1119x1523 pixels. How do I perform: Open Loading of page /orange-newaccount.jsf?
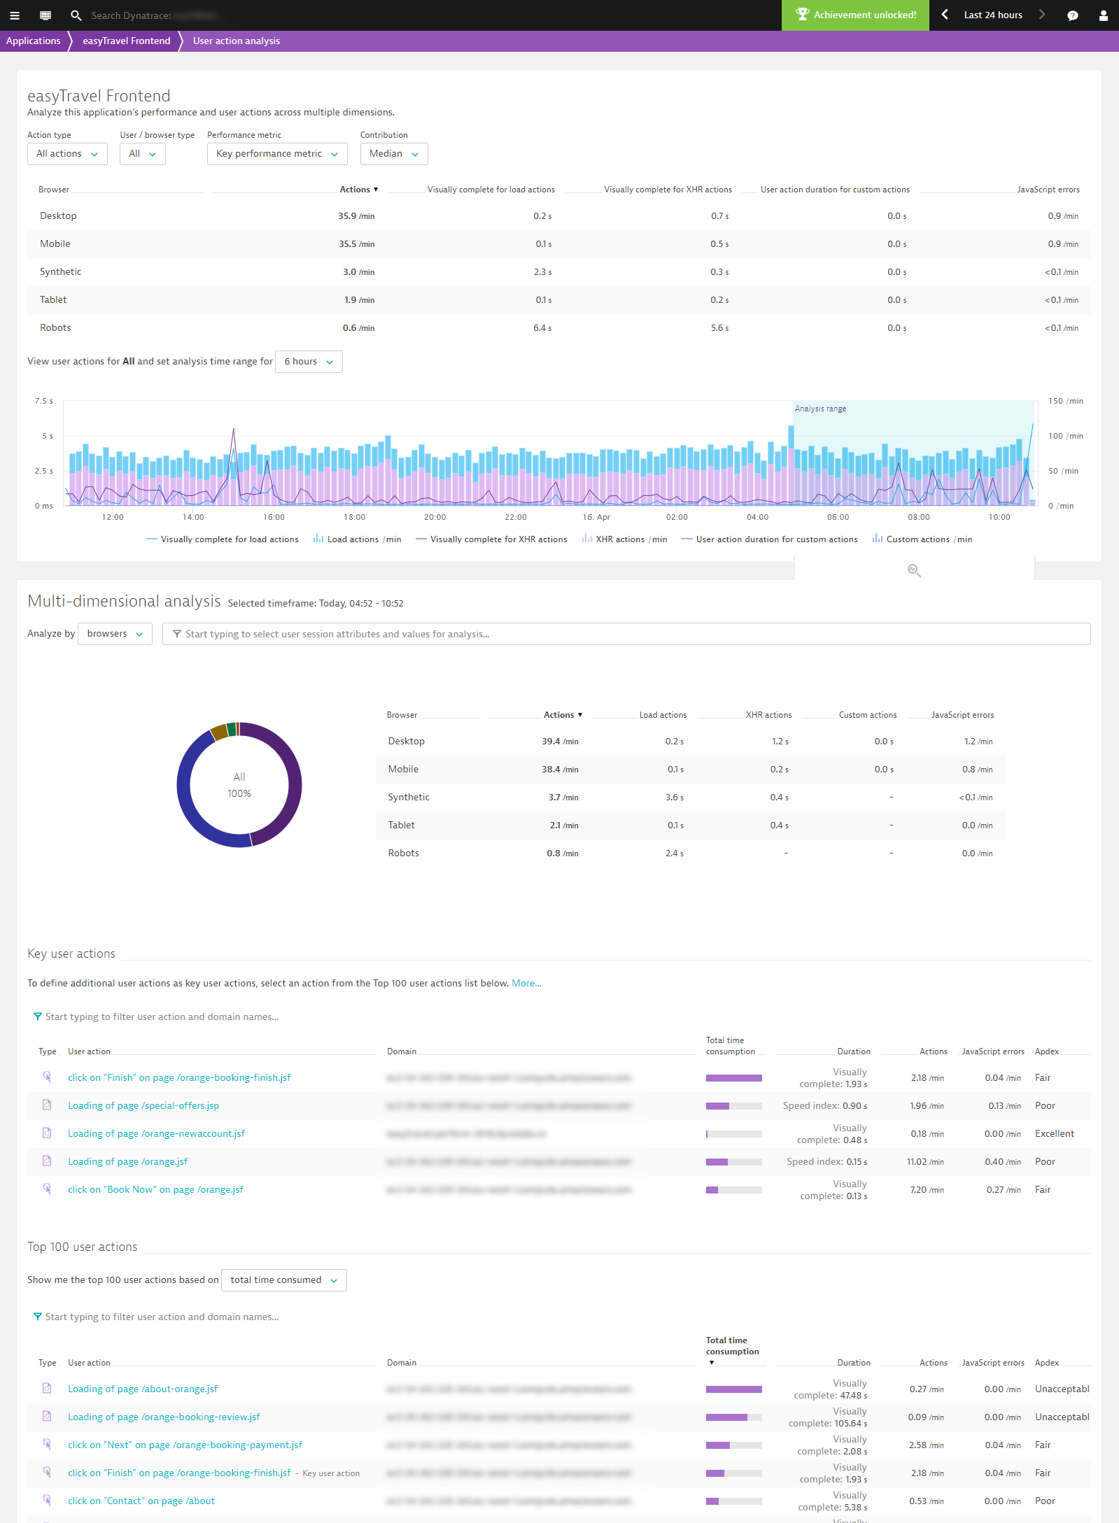click(x=156, y=1134)
